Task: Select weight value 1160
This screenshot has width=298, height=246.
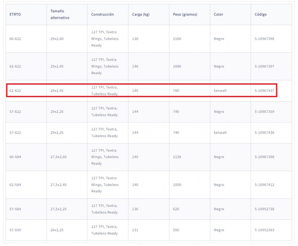Action: 177,39
